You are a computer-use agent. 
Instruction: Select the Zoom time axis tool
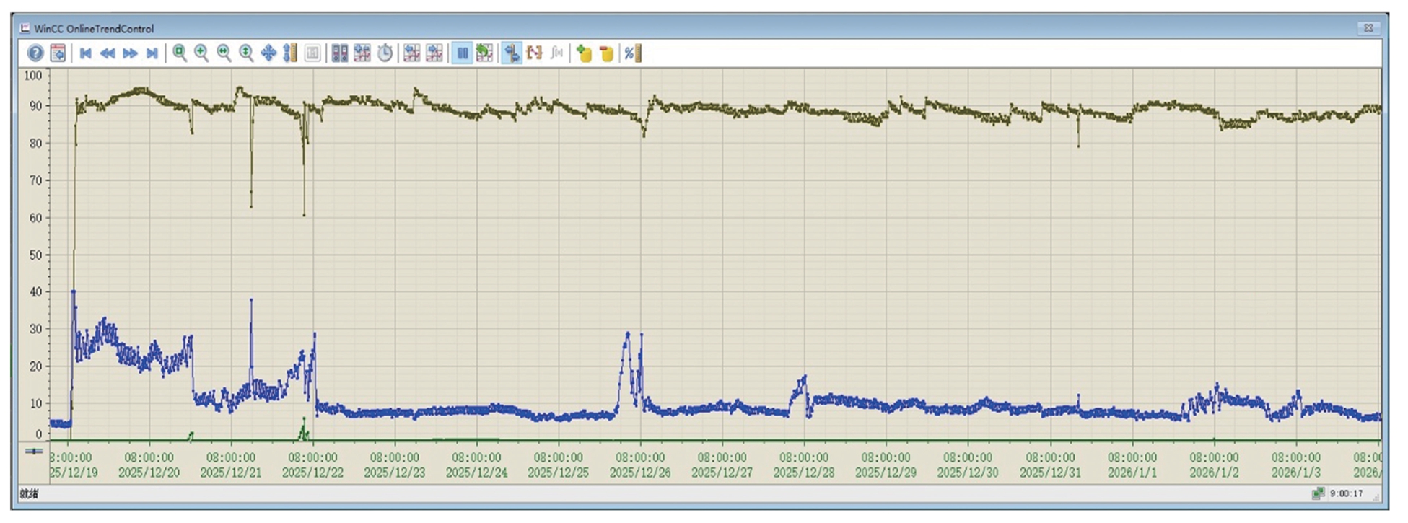224,53
